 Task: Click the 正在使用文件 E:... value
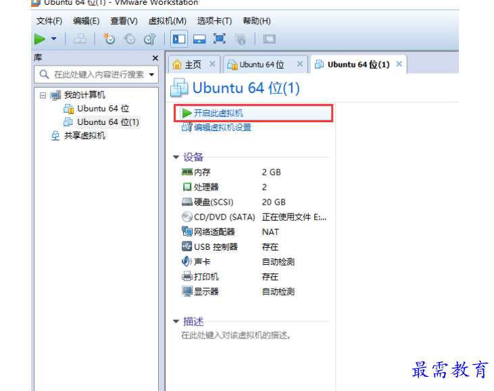(294, 217)
